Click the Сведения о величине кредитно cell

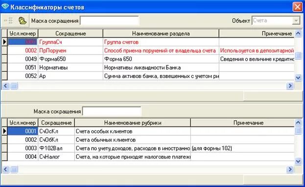(x=257, y=59)
